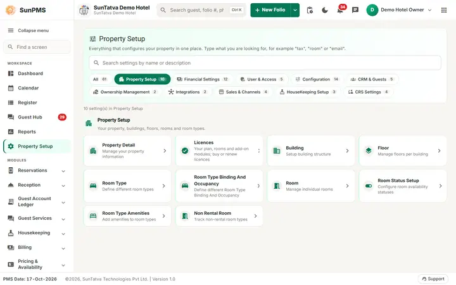Select the CRS Settings filter chip
This screenshot has height=285, width=456.
pos(368,92)
